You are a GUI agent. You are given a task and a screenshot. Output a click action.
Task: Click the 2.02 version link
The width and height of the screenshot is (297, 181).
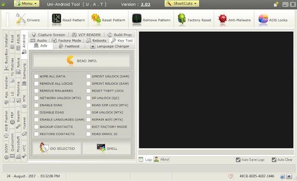point(145,4)
